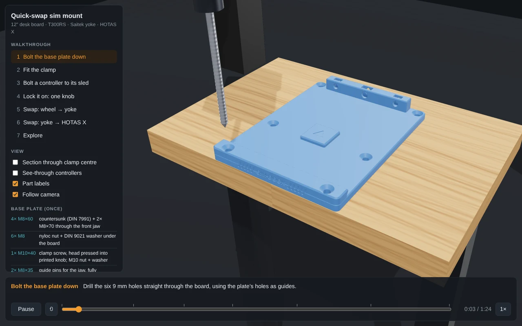Image resolution: width=522 pixels, height=326 pixels.
Task: Click the orange playback progress slider handle
Action: tap(79, 309)
